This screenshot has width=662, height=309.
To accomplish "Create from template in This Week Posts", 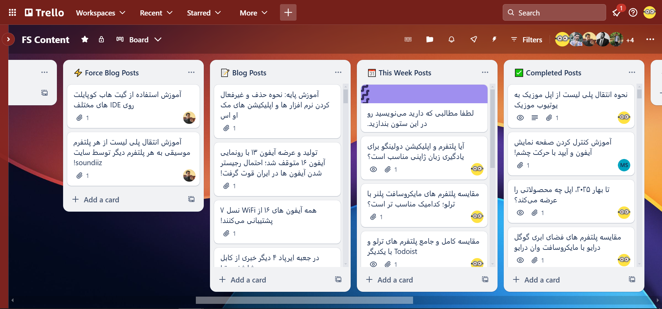I will coord(485,279).
